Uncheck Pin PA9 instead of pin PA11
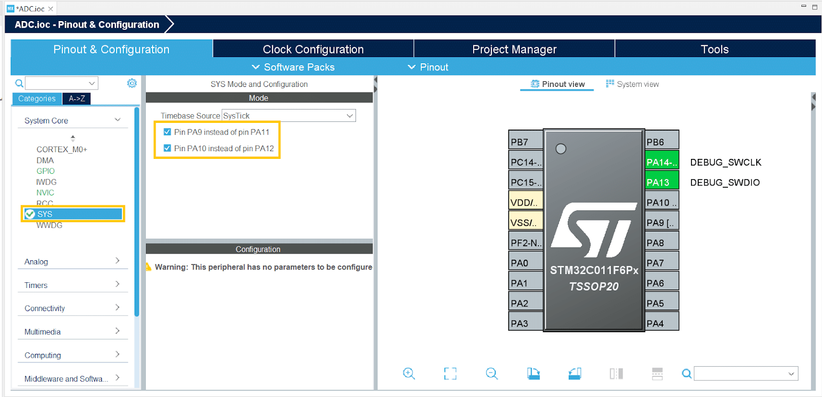The height and width of the screenshot is (397, 822). (167, 132)
